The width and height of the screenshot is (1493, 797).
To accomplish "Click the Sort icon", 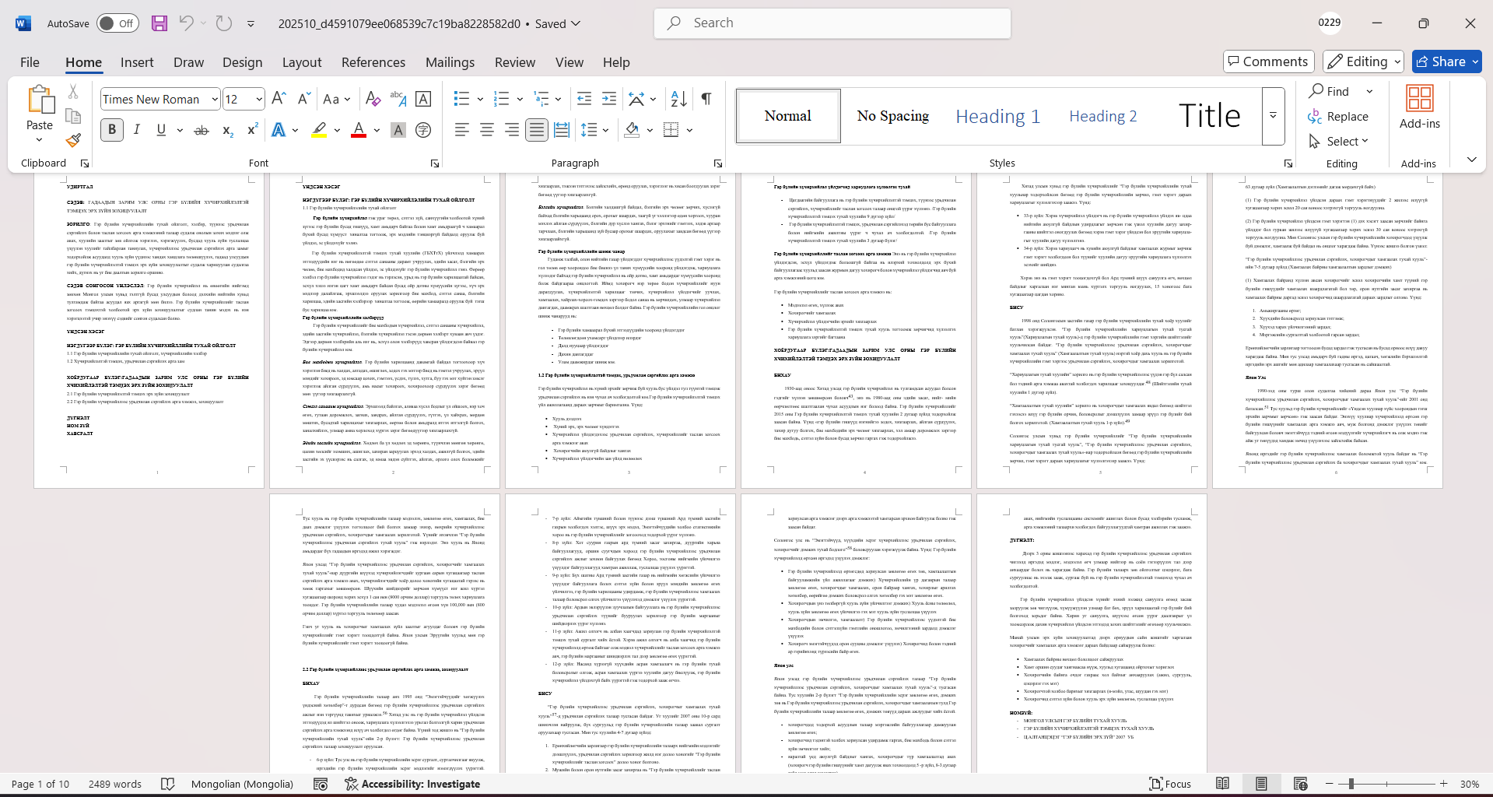I will click(x=678, y=99).
